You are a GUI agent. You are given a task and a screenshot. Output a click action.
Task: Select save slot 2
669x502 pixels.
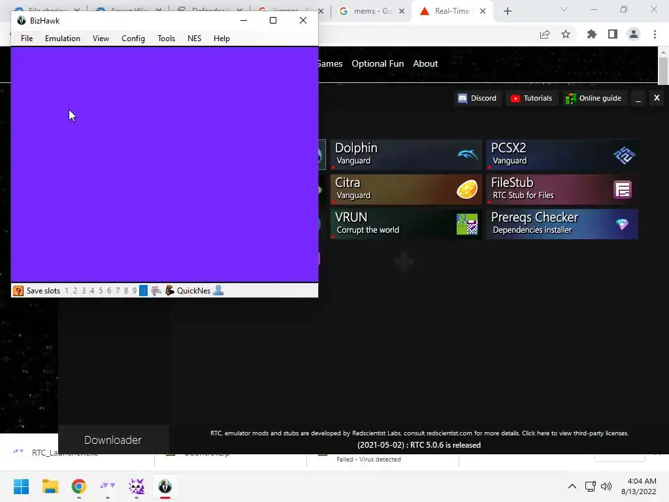(x=75, y=291)
